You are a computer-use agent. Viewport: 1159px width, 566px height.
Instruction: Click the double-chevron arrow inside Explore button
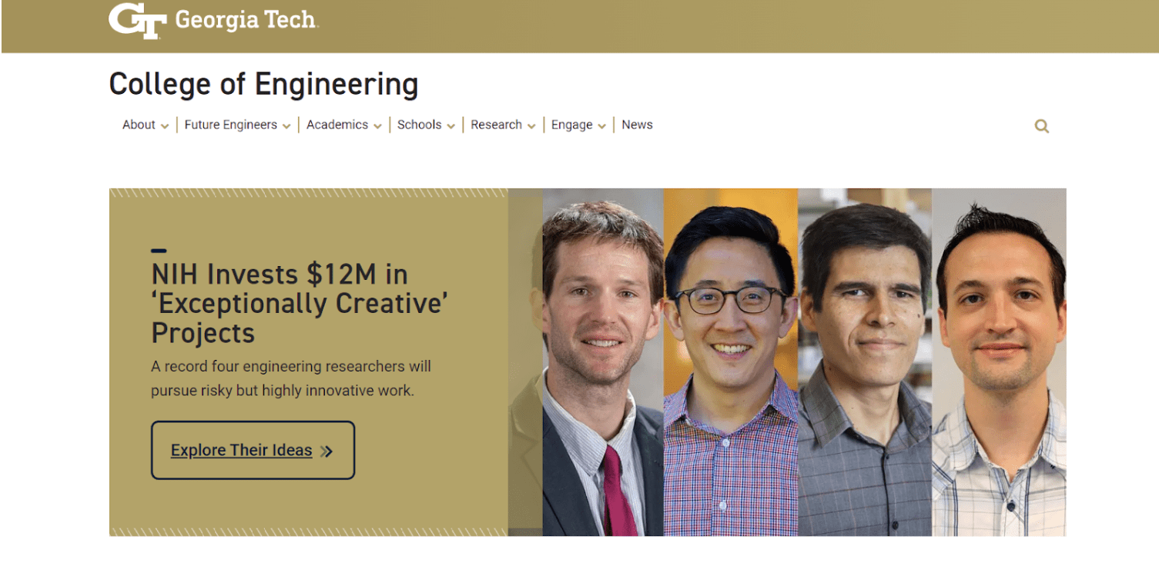click(327, 451)
